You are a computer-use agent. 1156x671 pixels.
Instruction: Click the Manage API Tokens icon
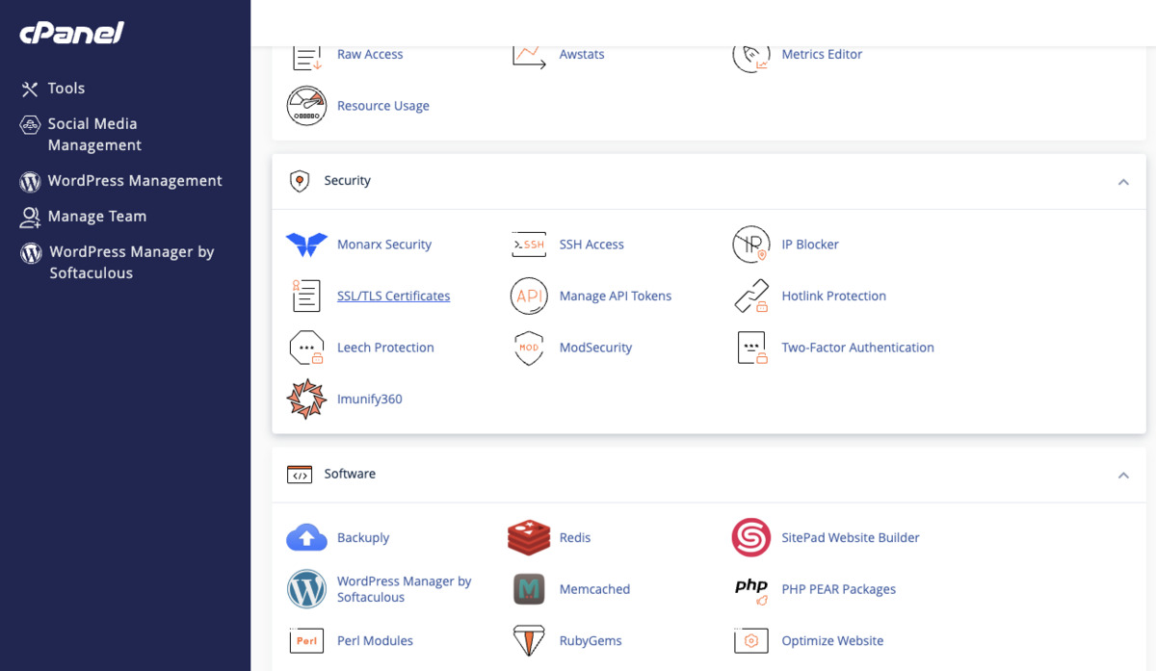coord(529,296)
